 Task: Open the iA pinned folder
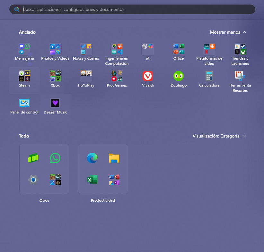(x=148, y=49)
